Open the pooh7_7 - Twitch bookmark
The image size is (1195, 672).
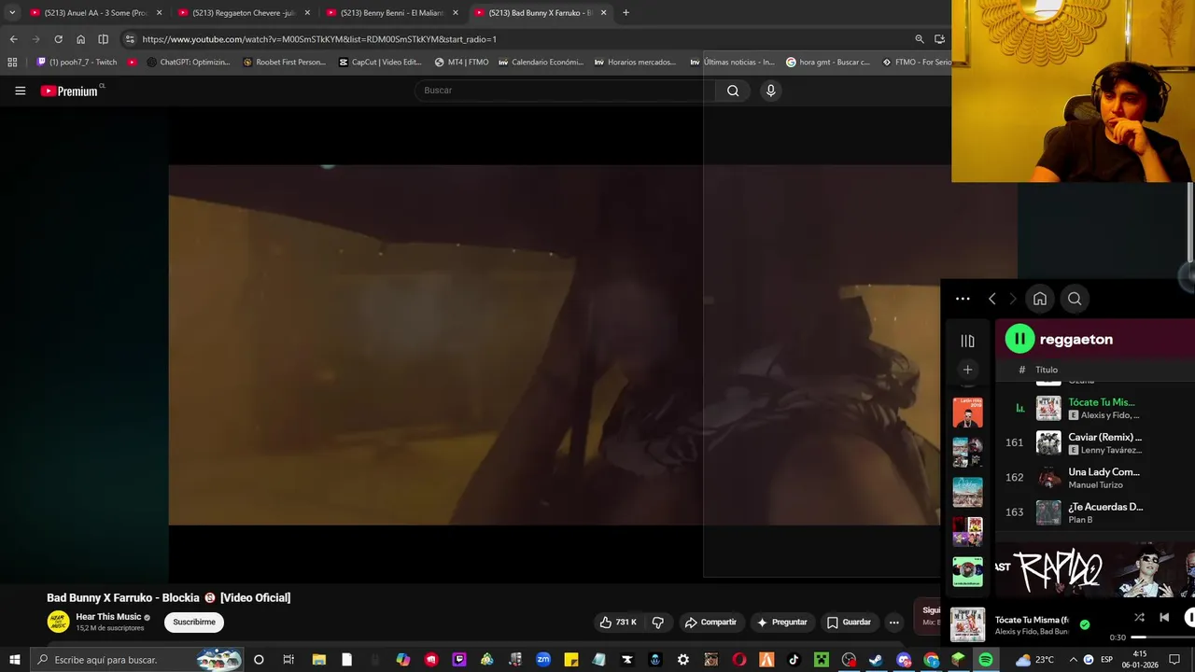pyautogui.click(x=77, y=63)
